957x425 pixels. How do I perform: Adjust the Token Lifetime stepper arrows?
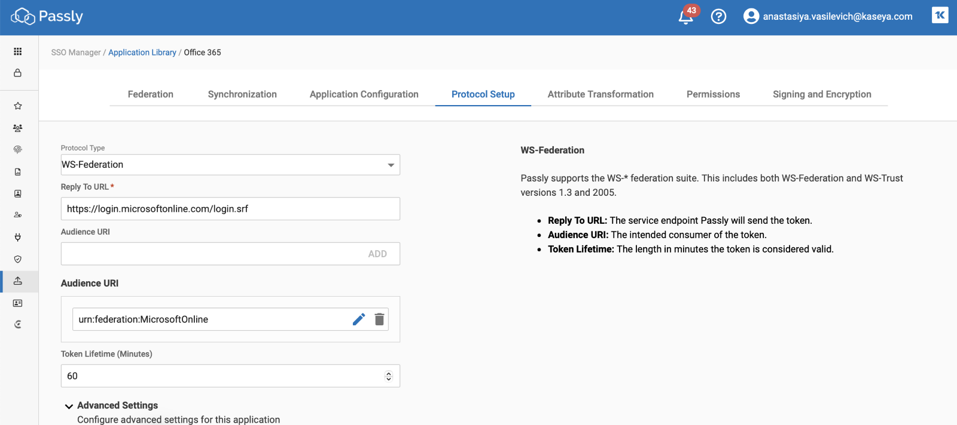click(x=389, y=376)
